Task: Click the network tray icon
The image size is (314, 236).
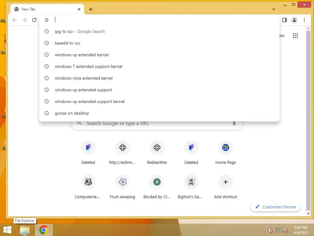Action: (x=278, y=230)
